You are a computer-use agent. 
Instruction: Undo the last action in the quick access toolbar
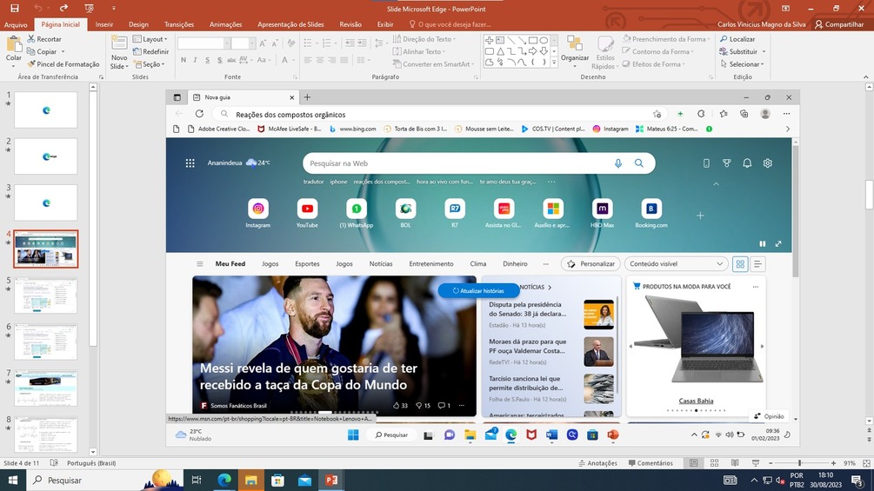pyautogui.click(x=38, y=9)
